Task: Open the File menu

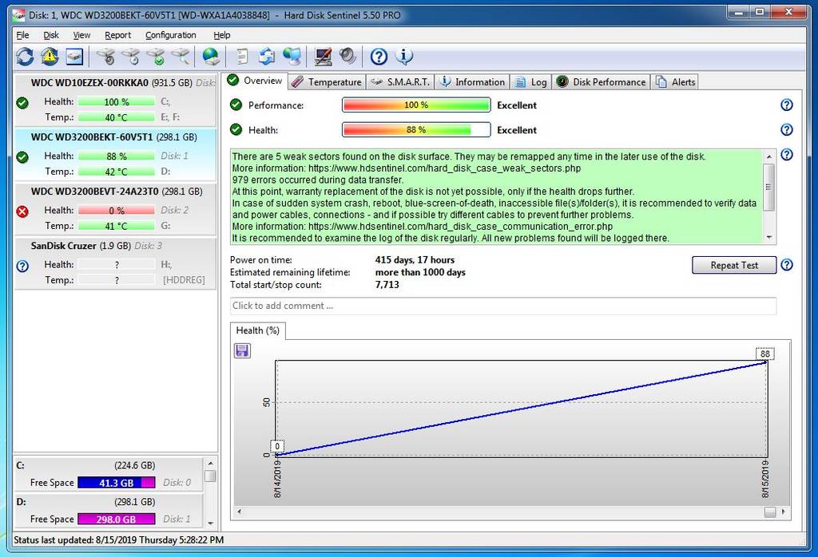Action: click(22, 35)
